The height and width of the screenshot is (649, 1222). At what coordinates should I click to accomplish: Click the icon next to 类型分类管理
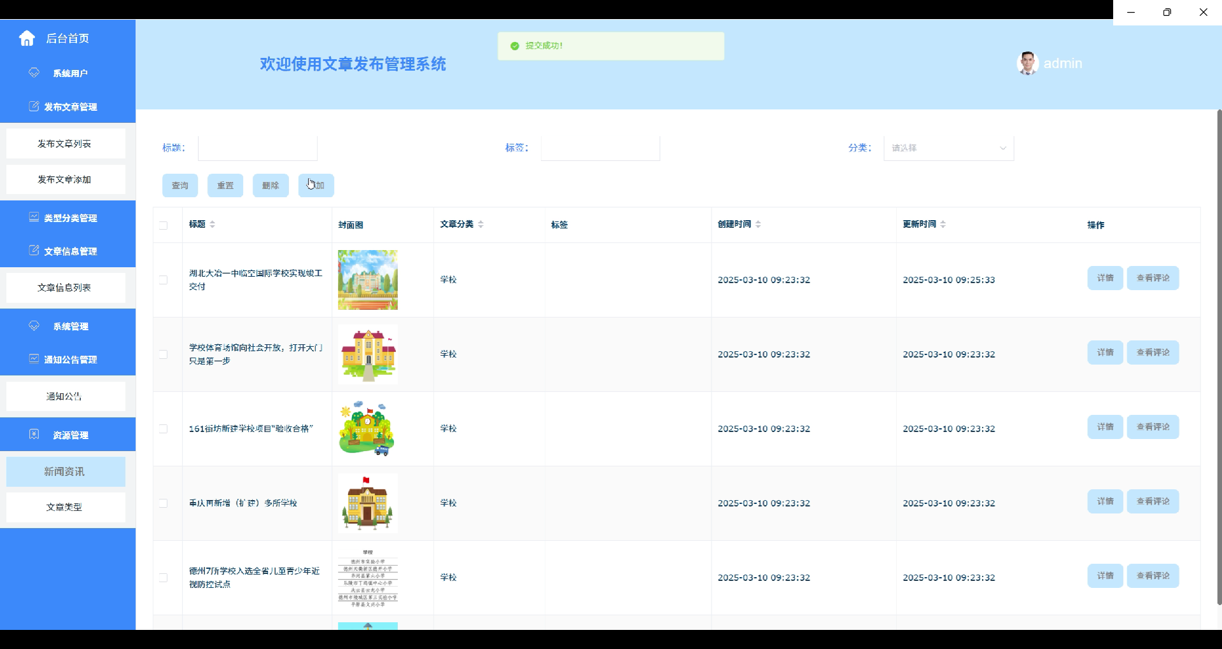click(34, 217)
